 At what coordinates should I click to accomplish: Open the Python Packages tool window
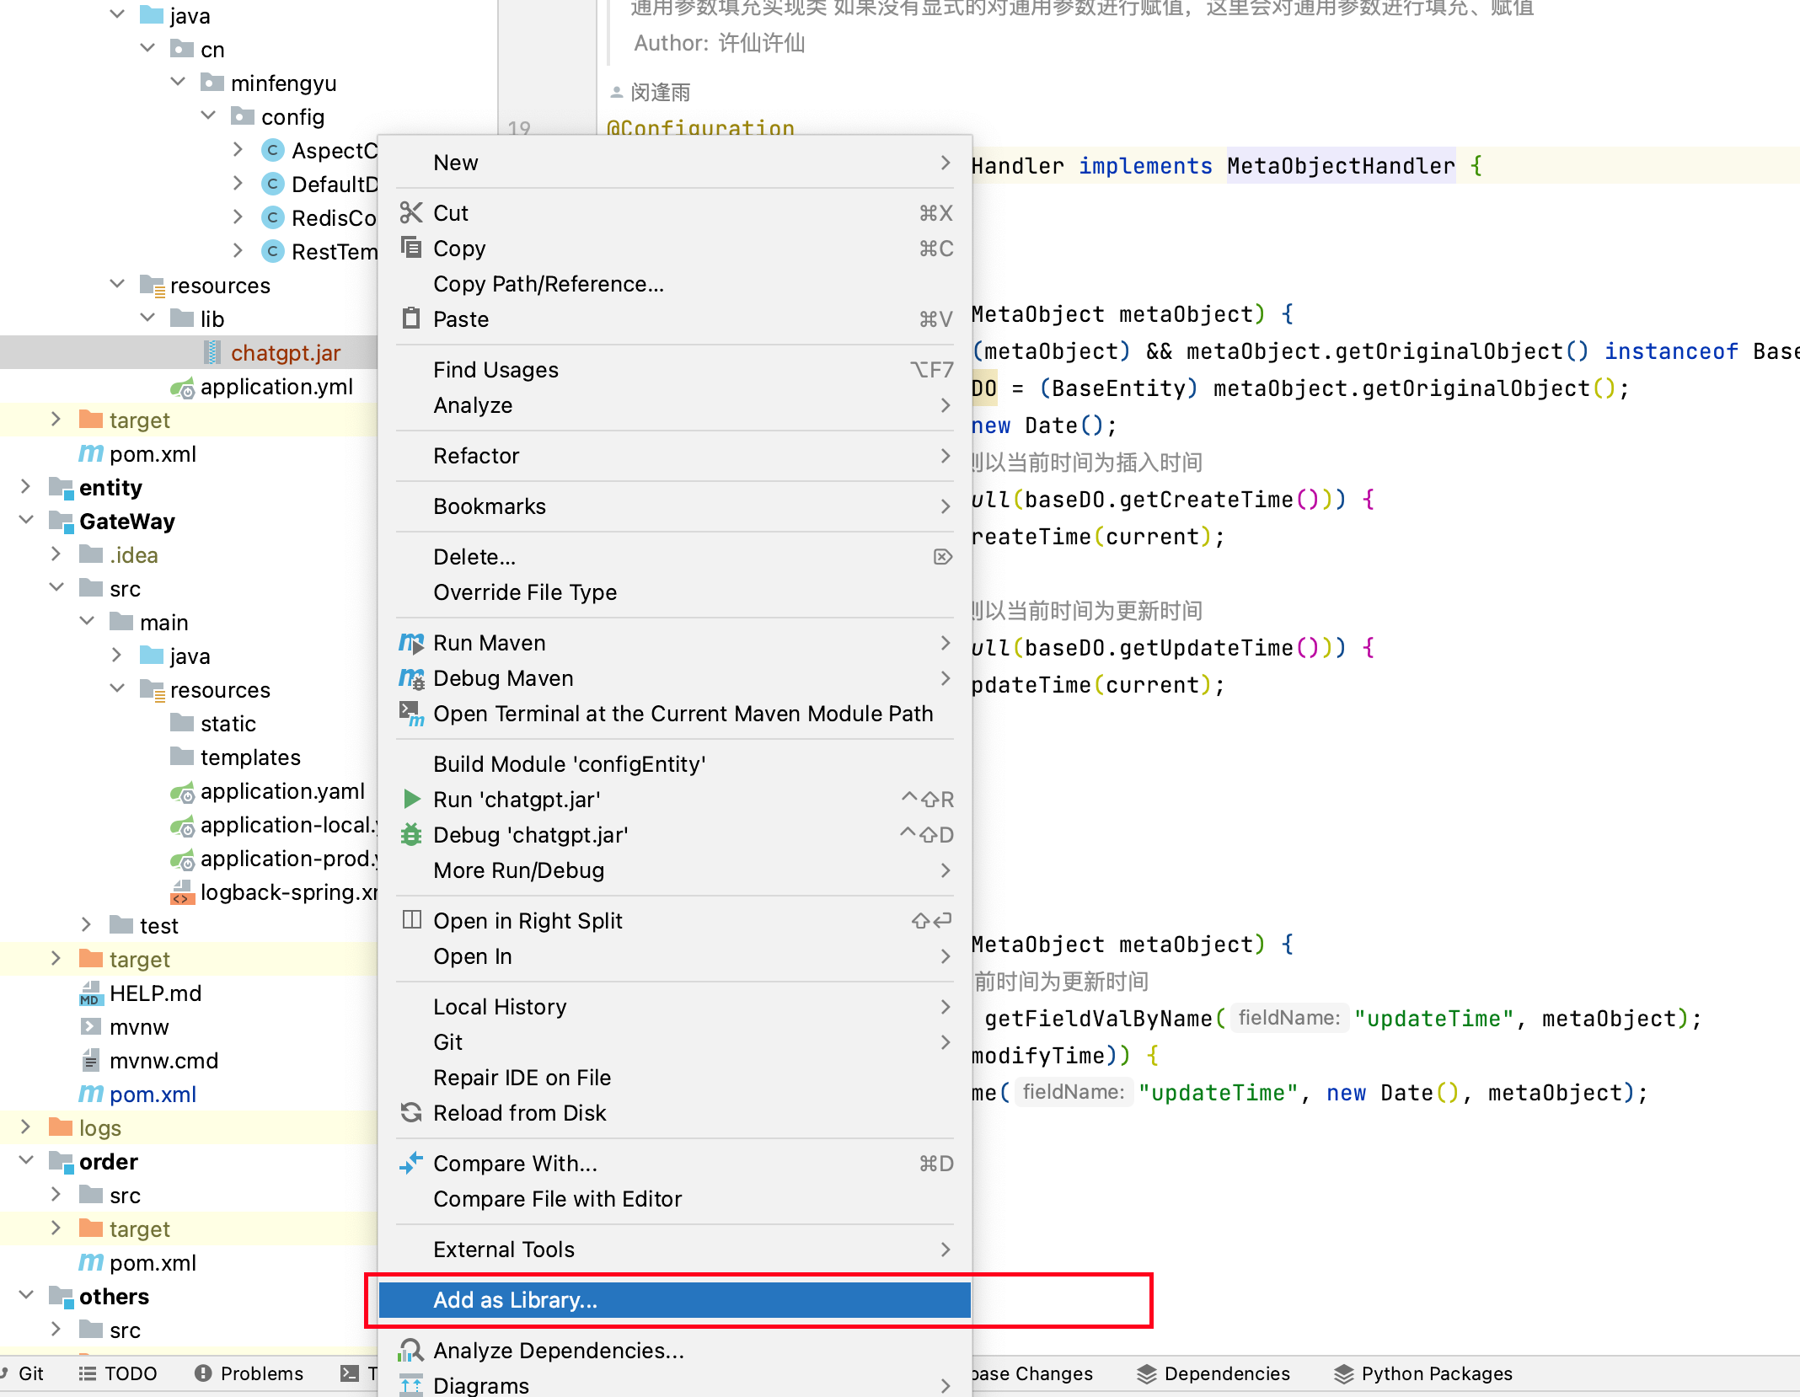[x=1424, y=1373]
